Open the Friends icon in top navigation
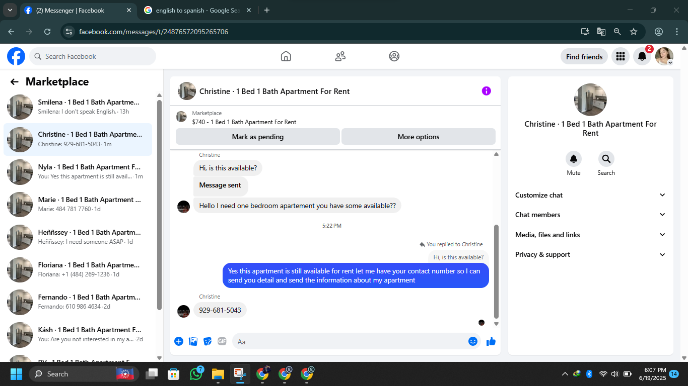Screen dimensions: 688x386 pos(340,56)
